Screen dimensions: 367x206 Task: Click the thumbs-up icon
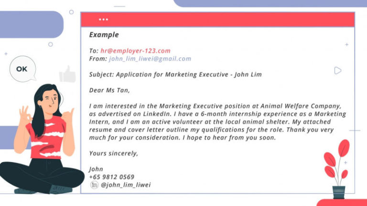point(67,74)
